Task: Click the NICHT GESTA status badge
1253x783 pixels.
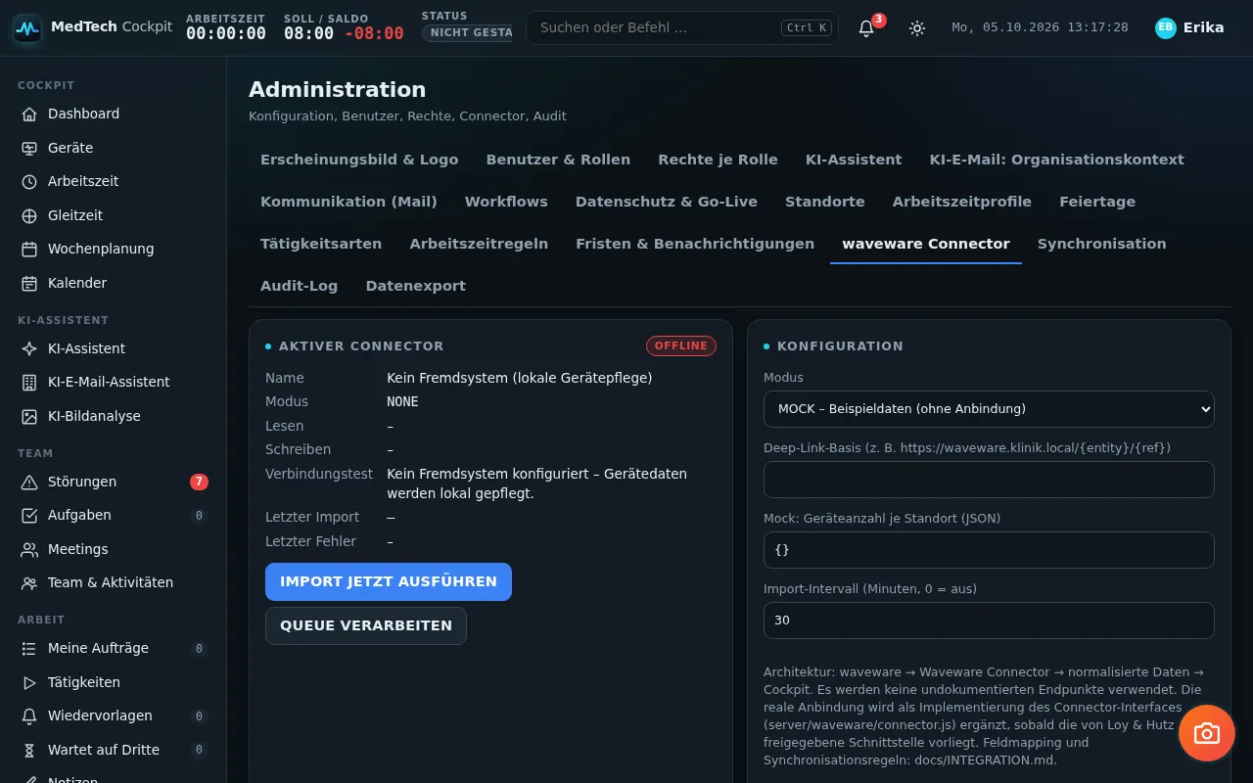Action: [x=468, y=33]
